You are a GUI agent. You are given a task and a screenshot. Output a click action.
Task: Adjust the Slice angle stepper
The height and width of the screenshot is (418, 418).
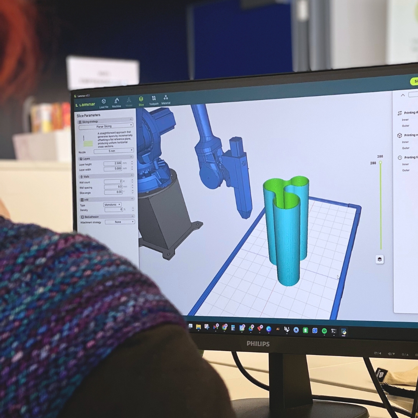point(133,191)
